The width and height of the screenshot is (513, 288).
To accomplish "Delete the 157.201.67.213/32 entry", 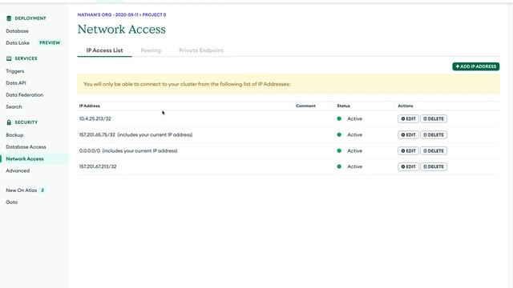I will [x=434, y=166].
